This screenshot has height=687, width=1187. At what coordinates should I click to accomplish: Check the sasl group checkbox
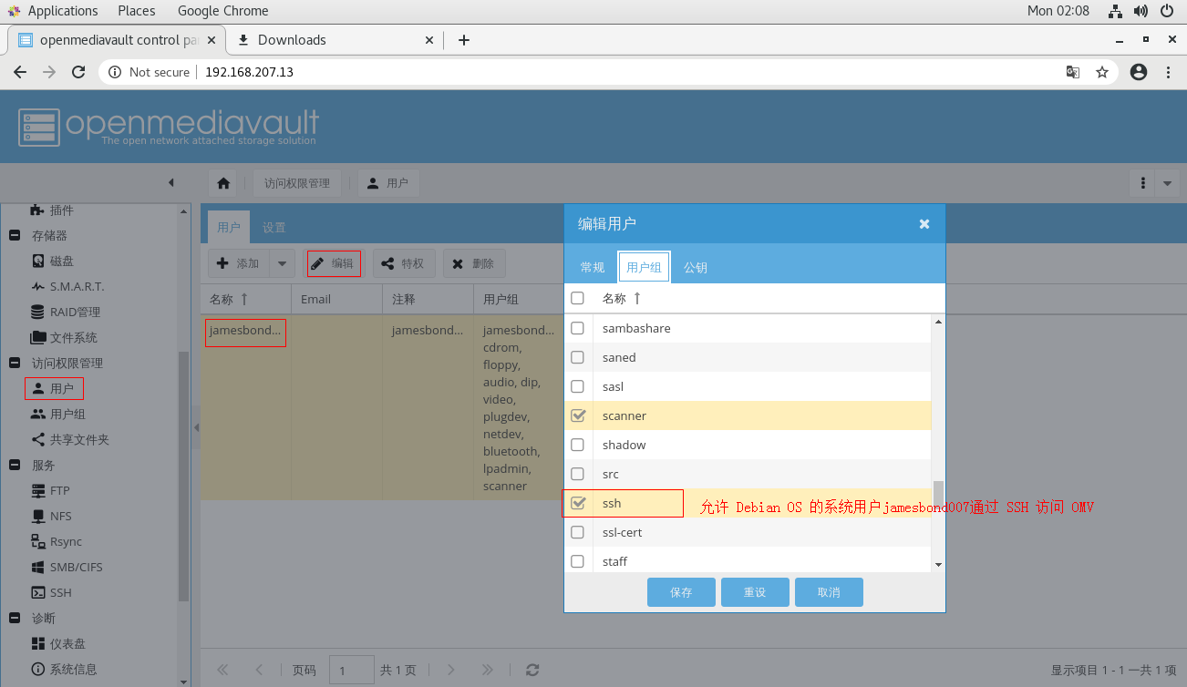coord(577,386)
